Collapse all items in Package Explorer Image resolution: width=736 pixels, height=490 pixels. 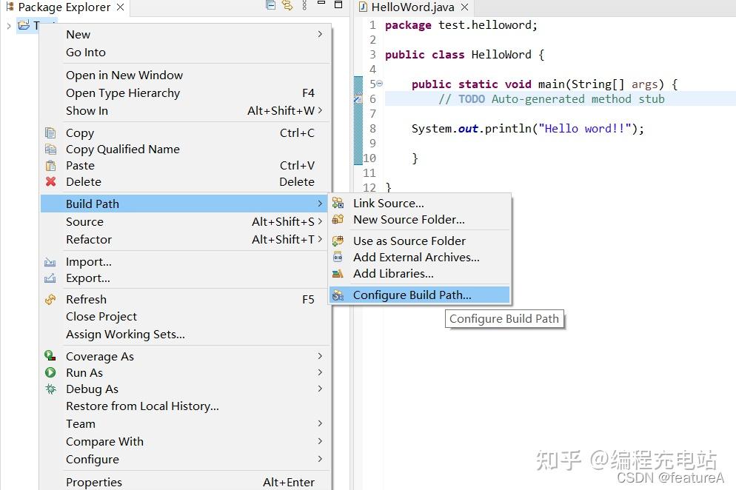(x=269, y=5)
